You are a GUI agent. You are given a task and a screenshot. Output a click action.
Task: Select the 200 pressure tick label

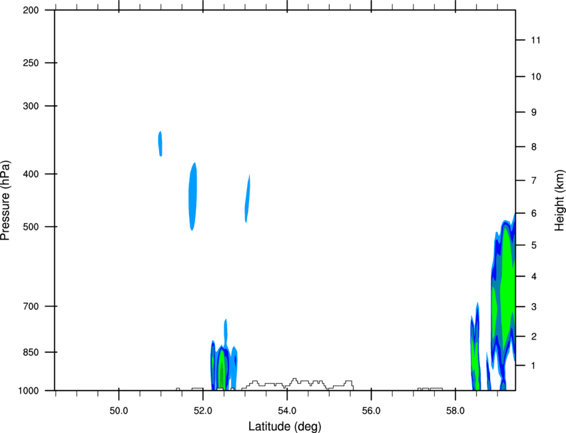click(x=31, y=10)
